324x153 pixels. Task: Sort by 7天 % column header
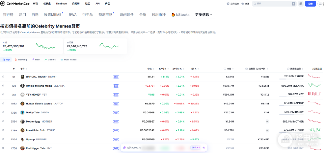click(x=195, y=69)
